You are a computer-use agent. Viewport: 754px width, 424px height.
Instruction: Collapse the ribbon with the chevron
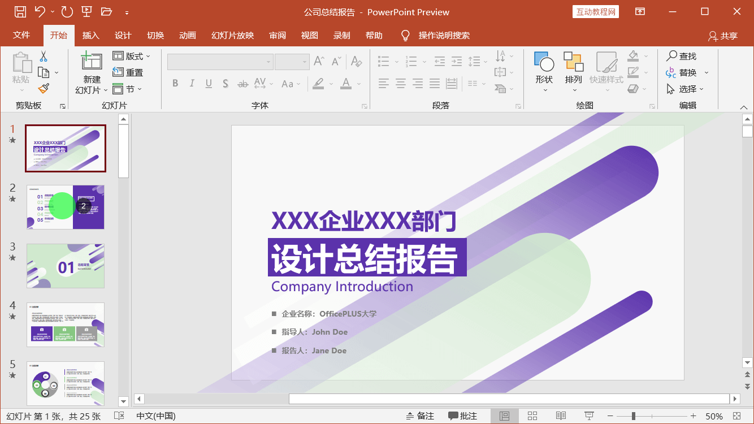pyautogui.click(x=744, y=107)
